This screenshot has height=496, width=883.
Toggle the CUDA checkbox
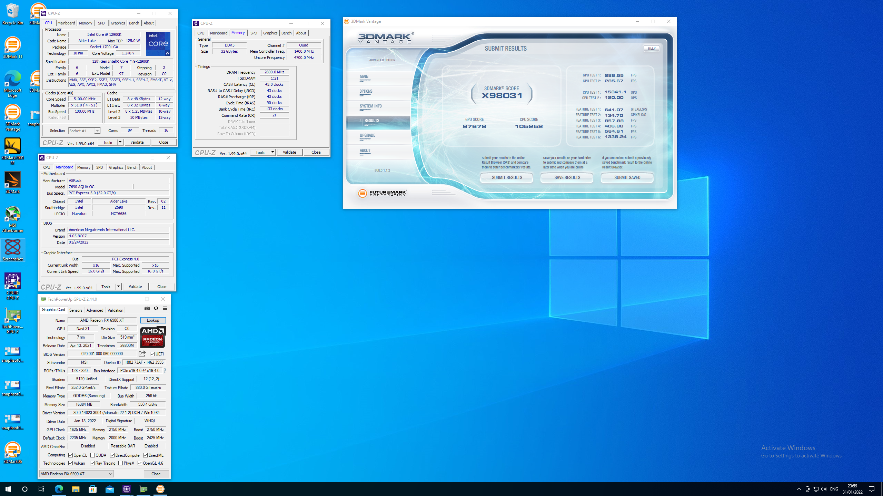92,455
